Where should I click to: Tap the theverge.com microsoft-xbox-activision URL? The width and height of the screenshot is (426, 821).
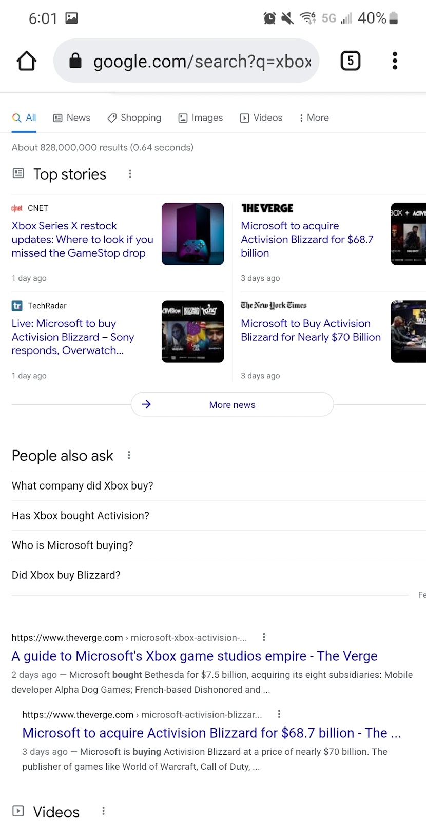[129, 638]
